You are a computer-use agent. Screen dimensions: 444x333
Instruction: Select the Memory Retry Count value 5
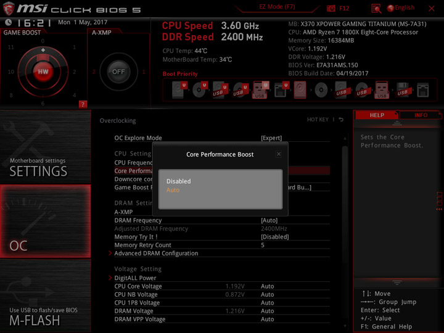click(263, 245)
